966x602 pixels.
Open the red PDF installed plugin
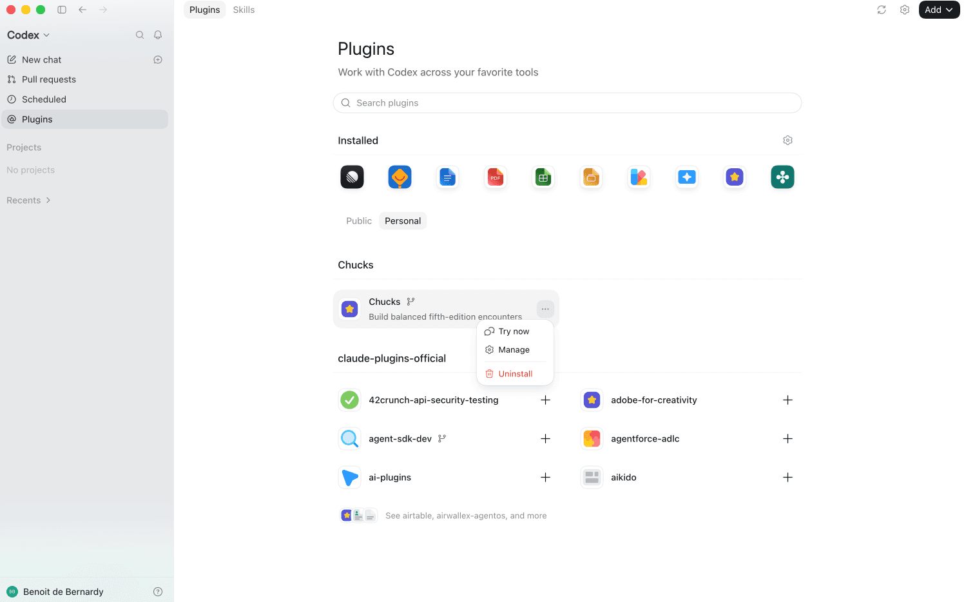(496, 177)
